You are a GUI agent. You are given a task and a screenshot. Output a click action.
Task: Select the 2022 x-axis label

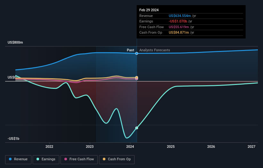(x=49, y=147)
